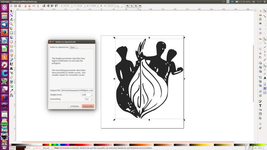This screenshot has width=267, height=150.
Task: Pick the Rectangle drawing tool
Action: point(11,33)
